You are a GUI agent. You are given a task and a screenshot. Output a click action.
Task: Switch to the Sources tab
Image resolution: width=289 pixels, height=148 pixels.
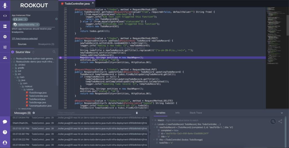22,44
